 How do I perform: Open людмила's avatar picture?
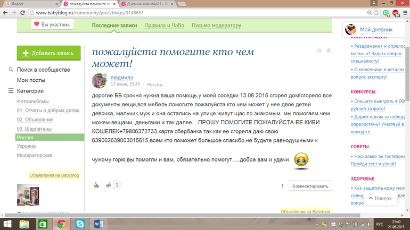click(x=100, y=81)
